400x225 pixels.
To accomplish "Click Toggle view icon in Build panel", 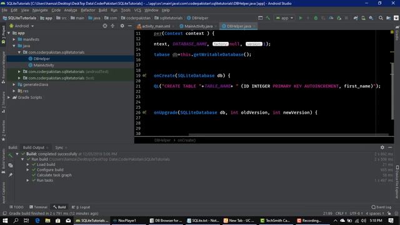I will point(11,165).
